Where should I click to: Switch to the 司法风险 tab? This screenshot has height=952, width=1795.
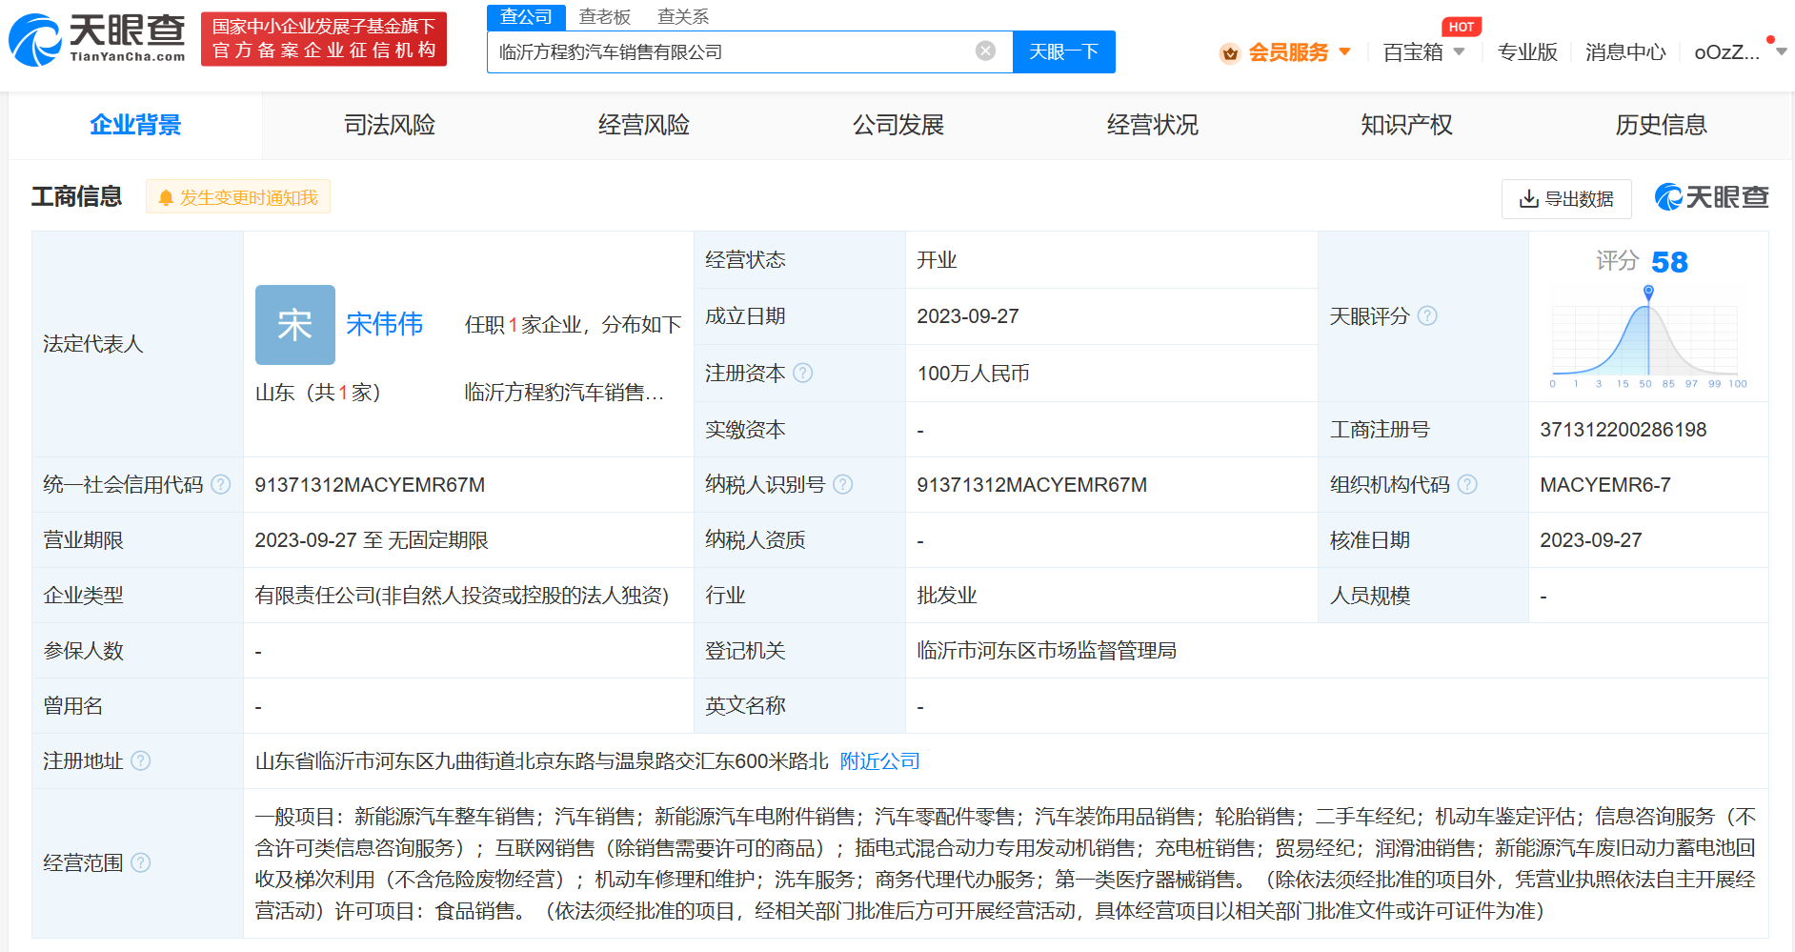(390, 125)
